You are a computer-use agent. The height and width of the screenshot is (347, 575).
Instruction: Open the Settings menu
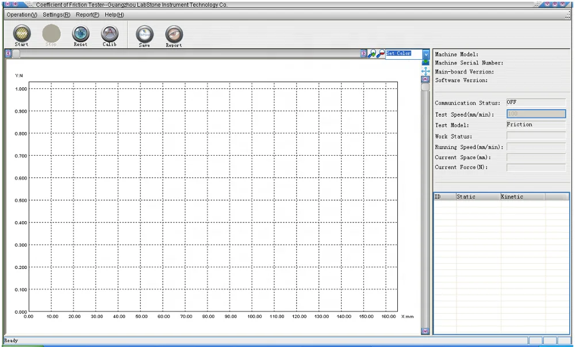(56, 14)
